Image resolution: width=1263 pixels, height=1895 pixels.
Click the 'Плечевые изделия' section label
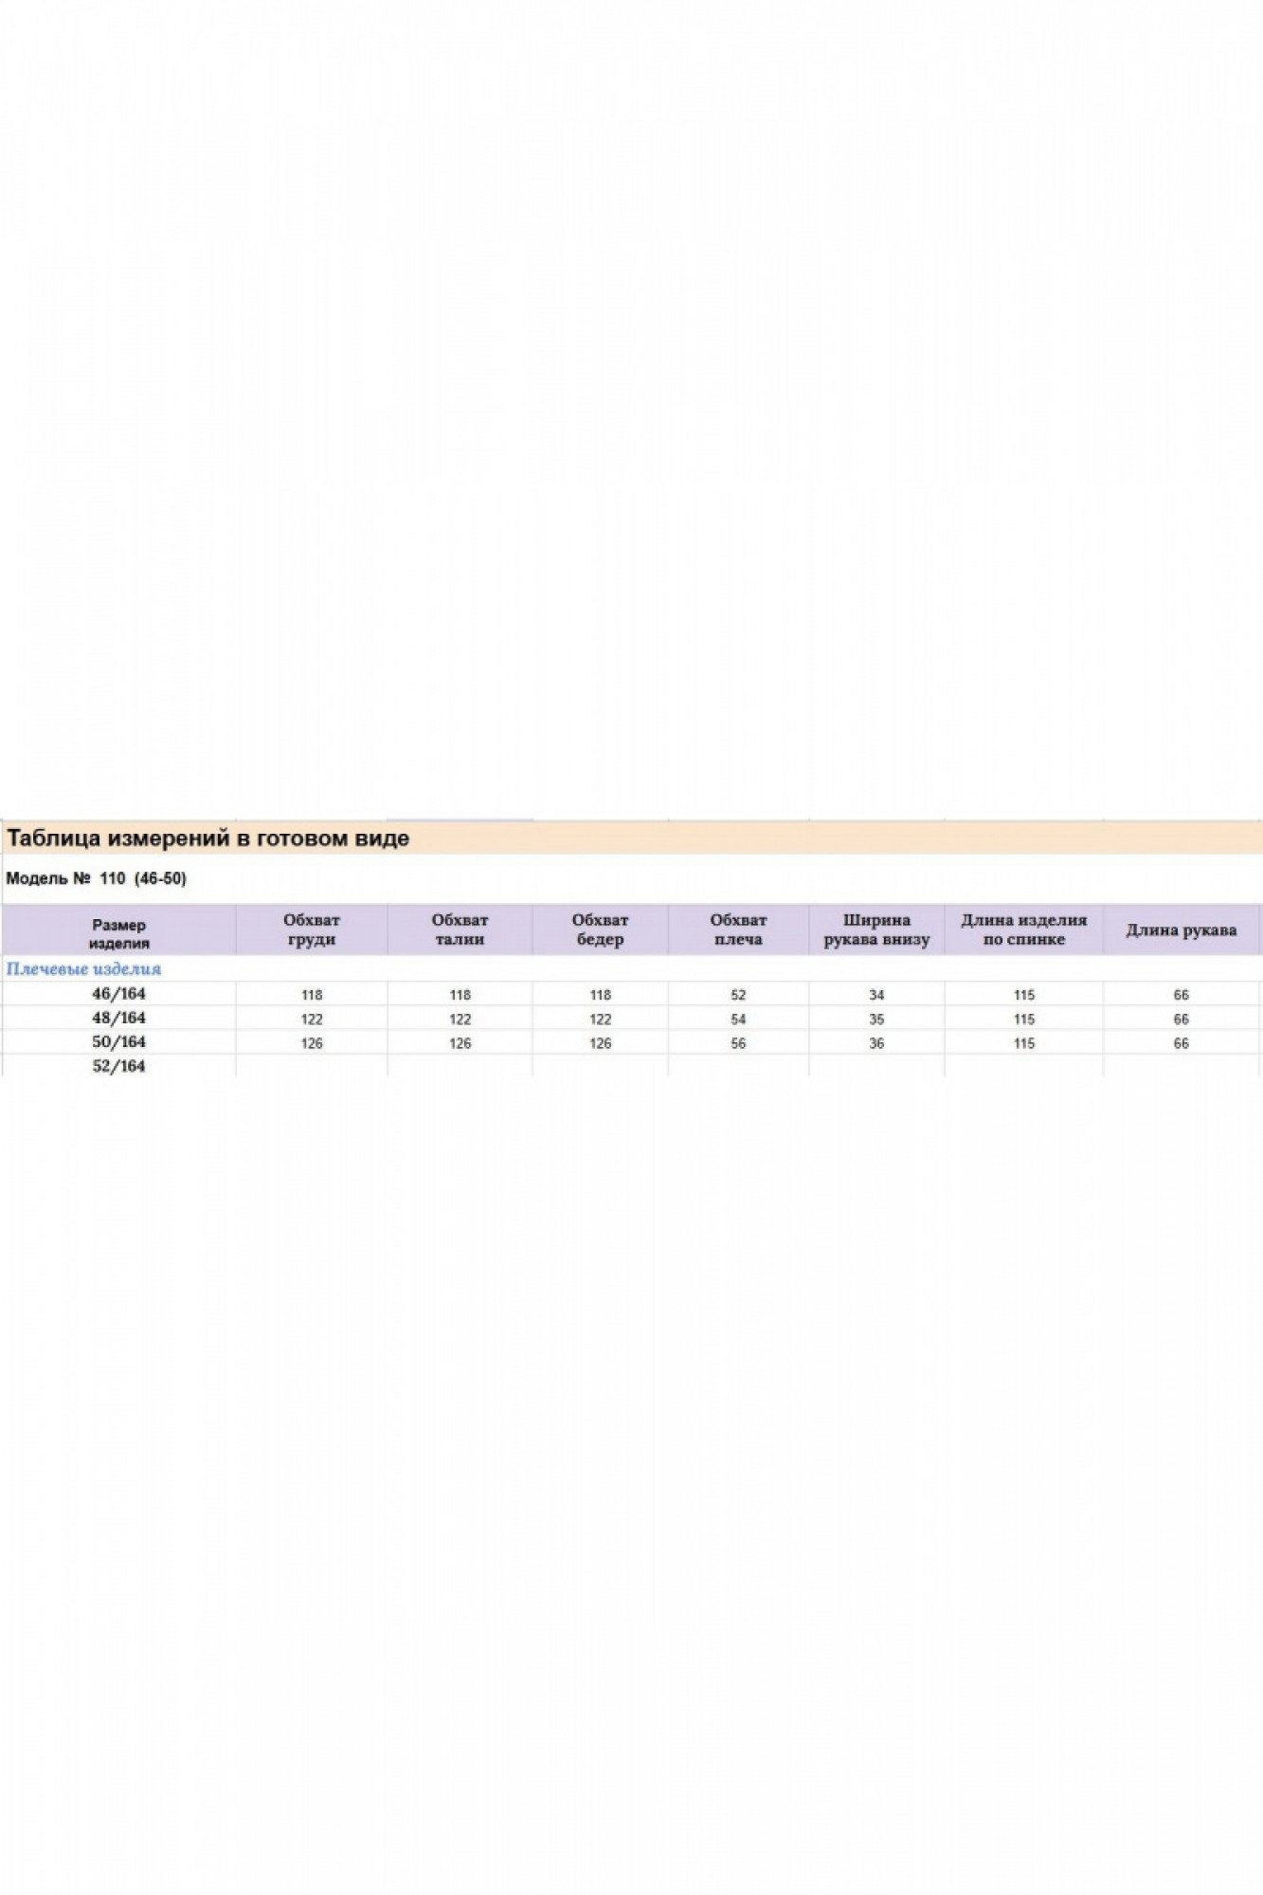(x=83, y=969)
